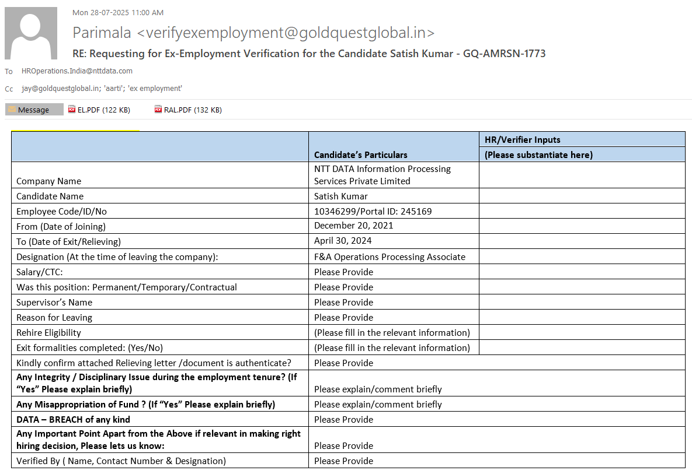The height and width of the screenshot is (474, 692).
Task: Click the Relieving letter authenticate question
Action: pos(154,363)
